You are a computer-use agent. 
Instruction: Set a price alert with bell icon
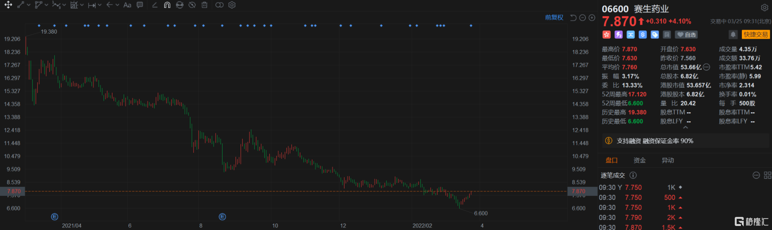pyautogui.click(x=733, y=35)
